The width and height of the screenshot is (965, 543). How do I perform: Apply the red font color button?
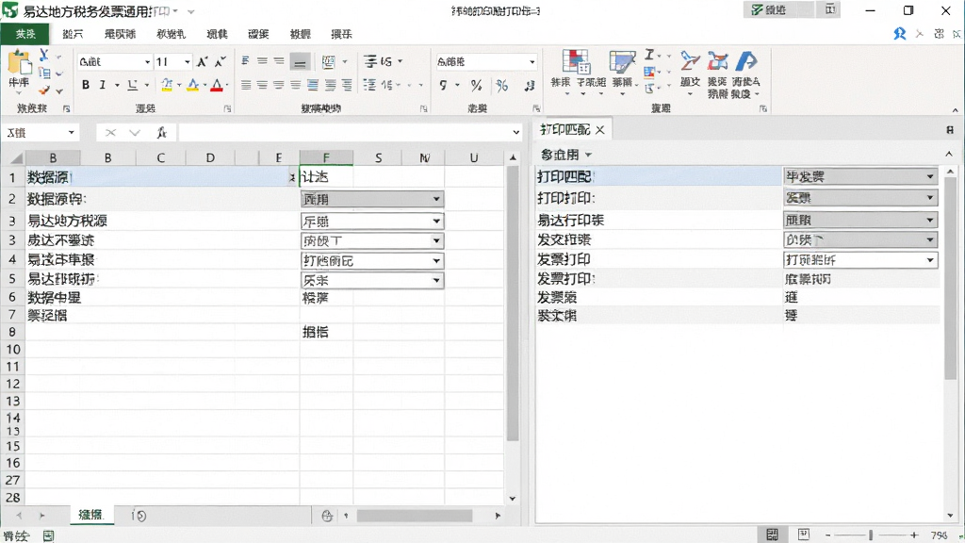click(x=217, y=85)
